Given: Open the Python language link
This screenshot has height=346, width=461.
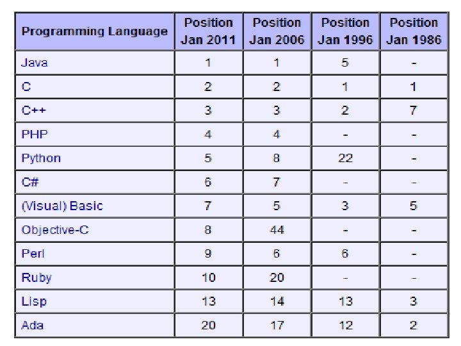Looking at the screenshot, I should point(41,158).
